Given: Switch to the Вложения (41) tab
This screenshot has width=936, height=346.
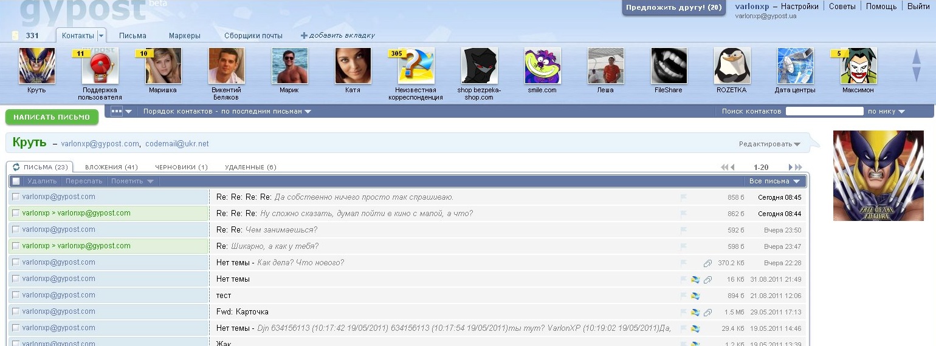Looking at the screenshot, I should pos(111,167).
